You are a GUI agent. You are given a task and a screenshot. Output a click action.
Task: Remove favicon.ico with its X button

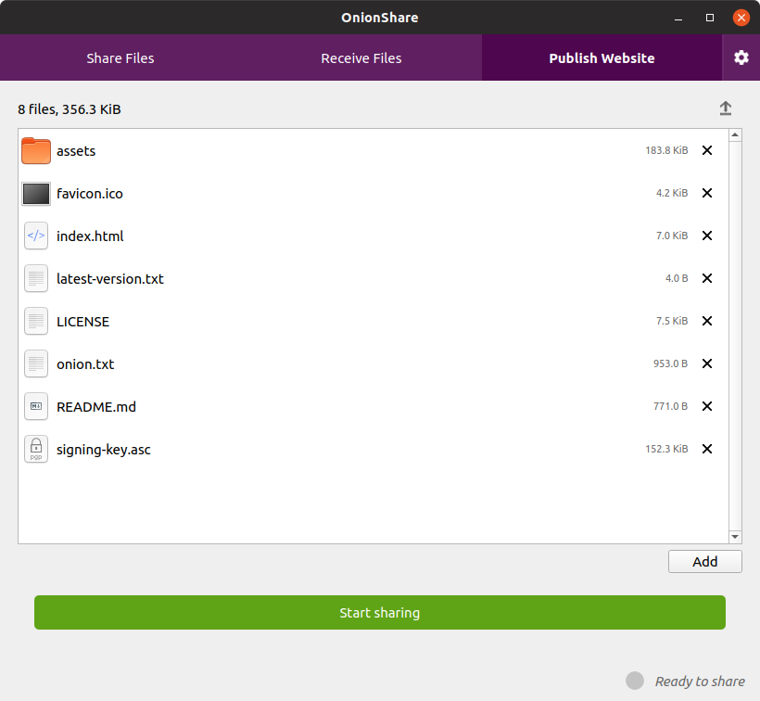tap(707, 193)
